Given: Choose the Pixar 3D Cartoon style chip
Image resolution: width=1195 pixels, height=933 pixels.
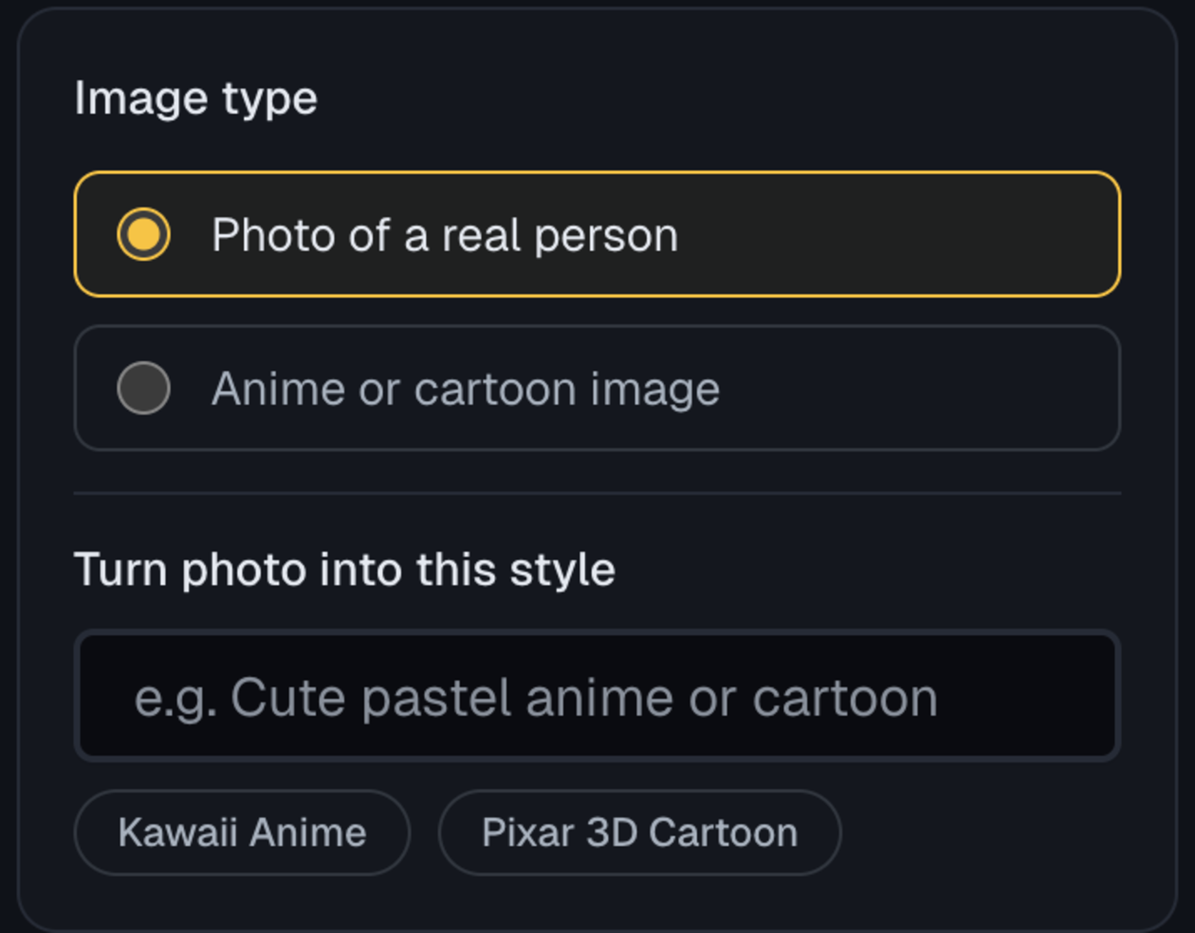Looking at the screenshot, I should point(639,833).
